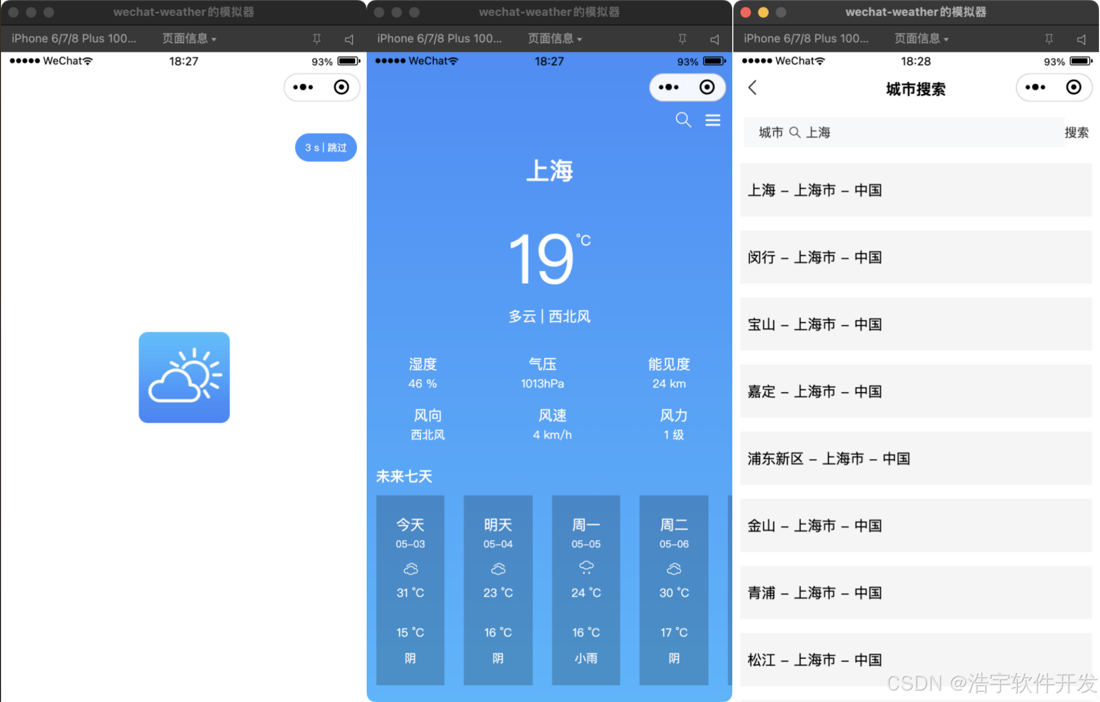The height and width of the screenshot is (702, 1100).
Task: Select the 周一 05-05 forecast card
Action: click(586, 590)
